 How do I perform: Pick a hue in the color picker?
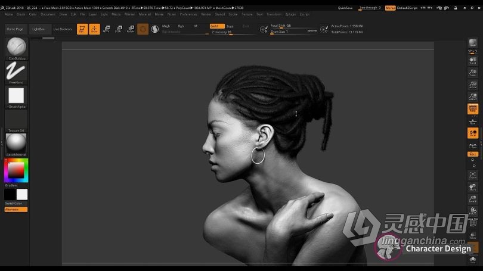point(16,170)
